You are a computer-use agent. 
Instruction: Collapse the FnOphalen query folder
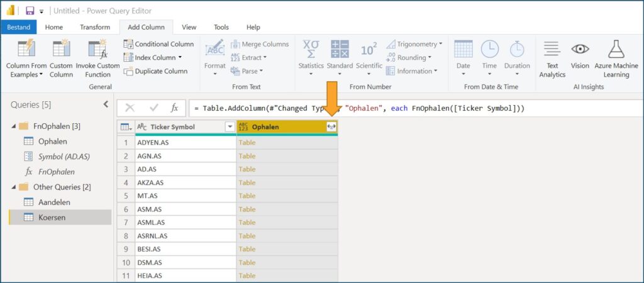(14, 126)
